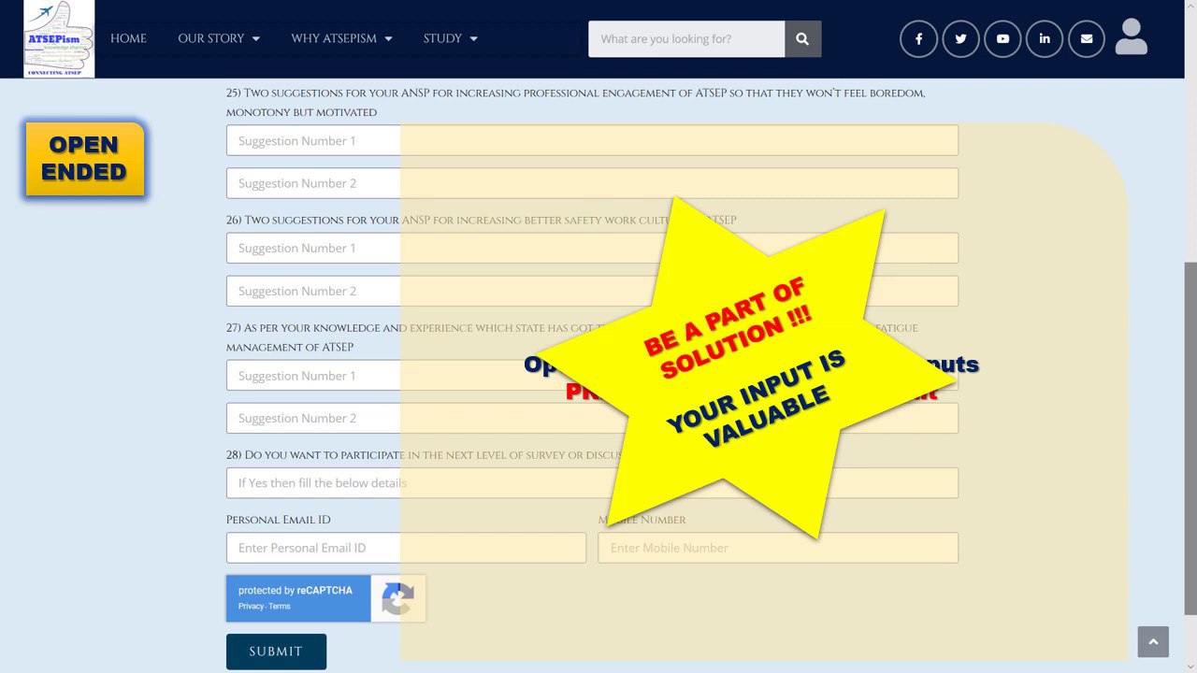1197x673 pixels.
Task: Click the Enter Personal Email ID field
Action: point(406,548)
